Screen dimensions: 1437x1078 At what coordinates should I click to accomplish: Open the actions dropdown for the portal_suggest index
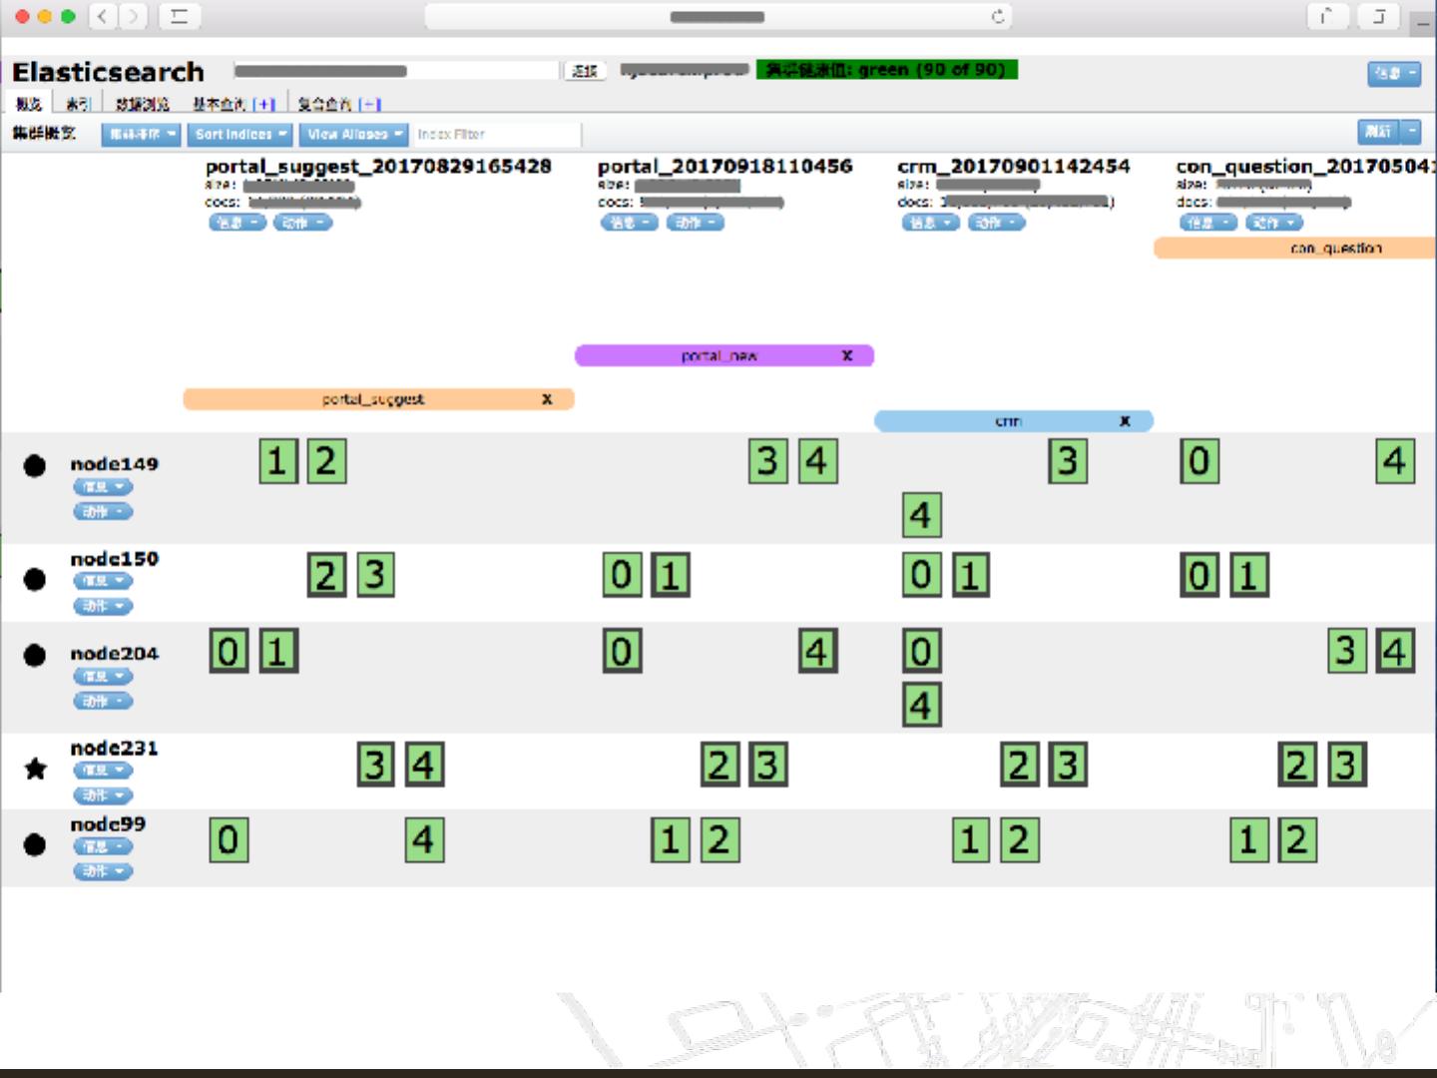click(x=302, y=223)
